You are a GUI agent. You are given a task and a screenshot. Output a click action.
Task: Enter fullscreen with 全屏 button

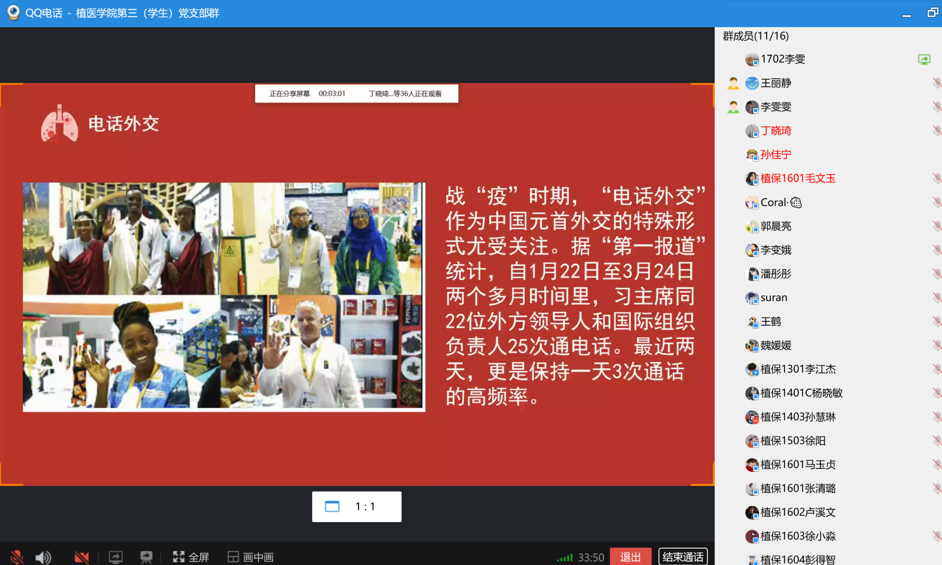[191, 557]
